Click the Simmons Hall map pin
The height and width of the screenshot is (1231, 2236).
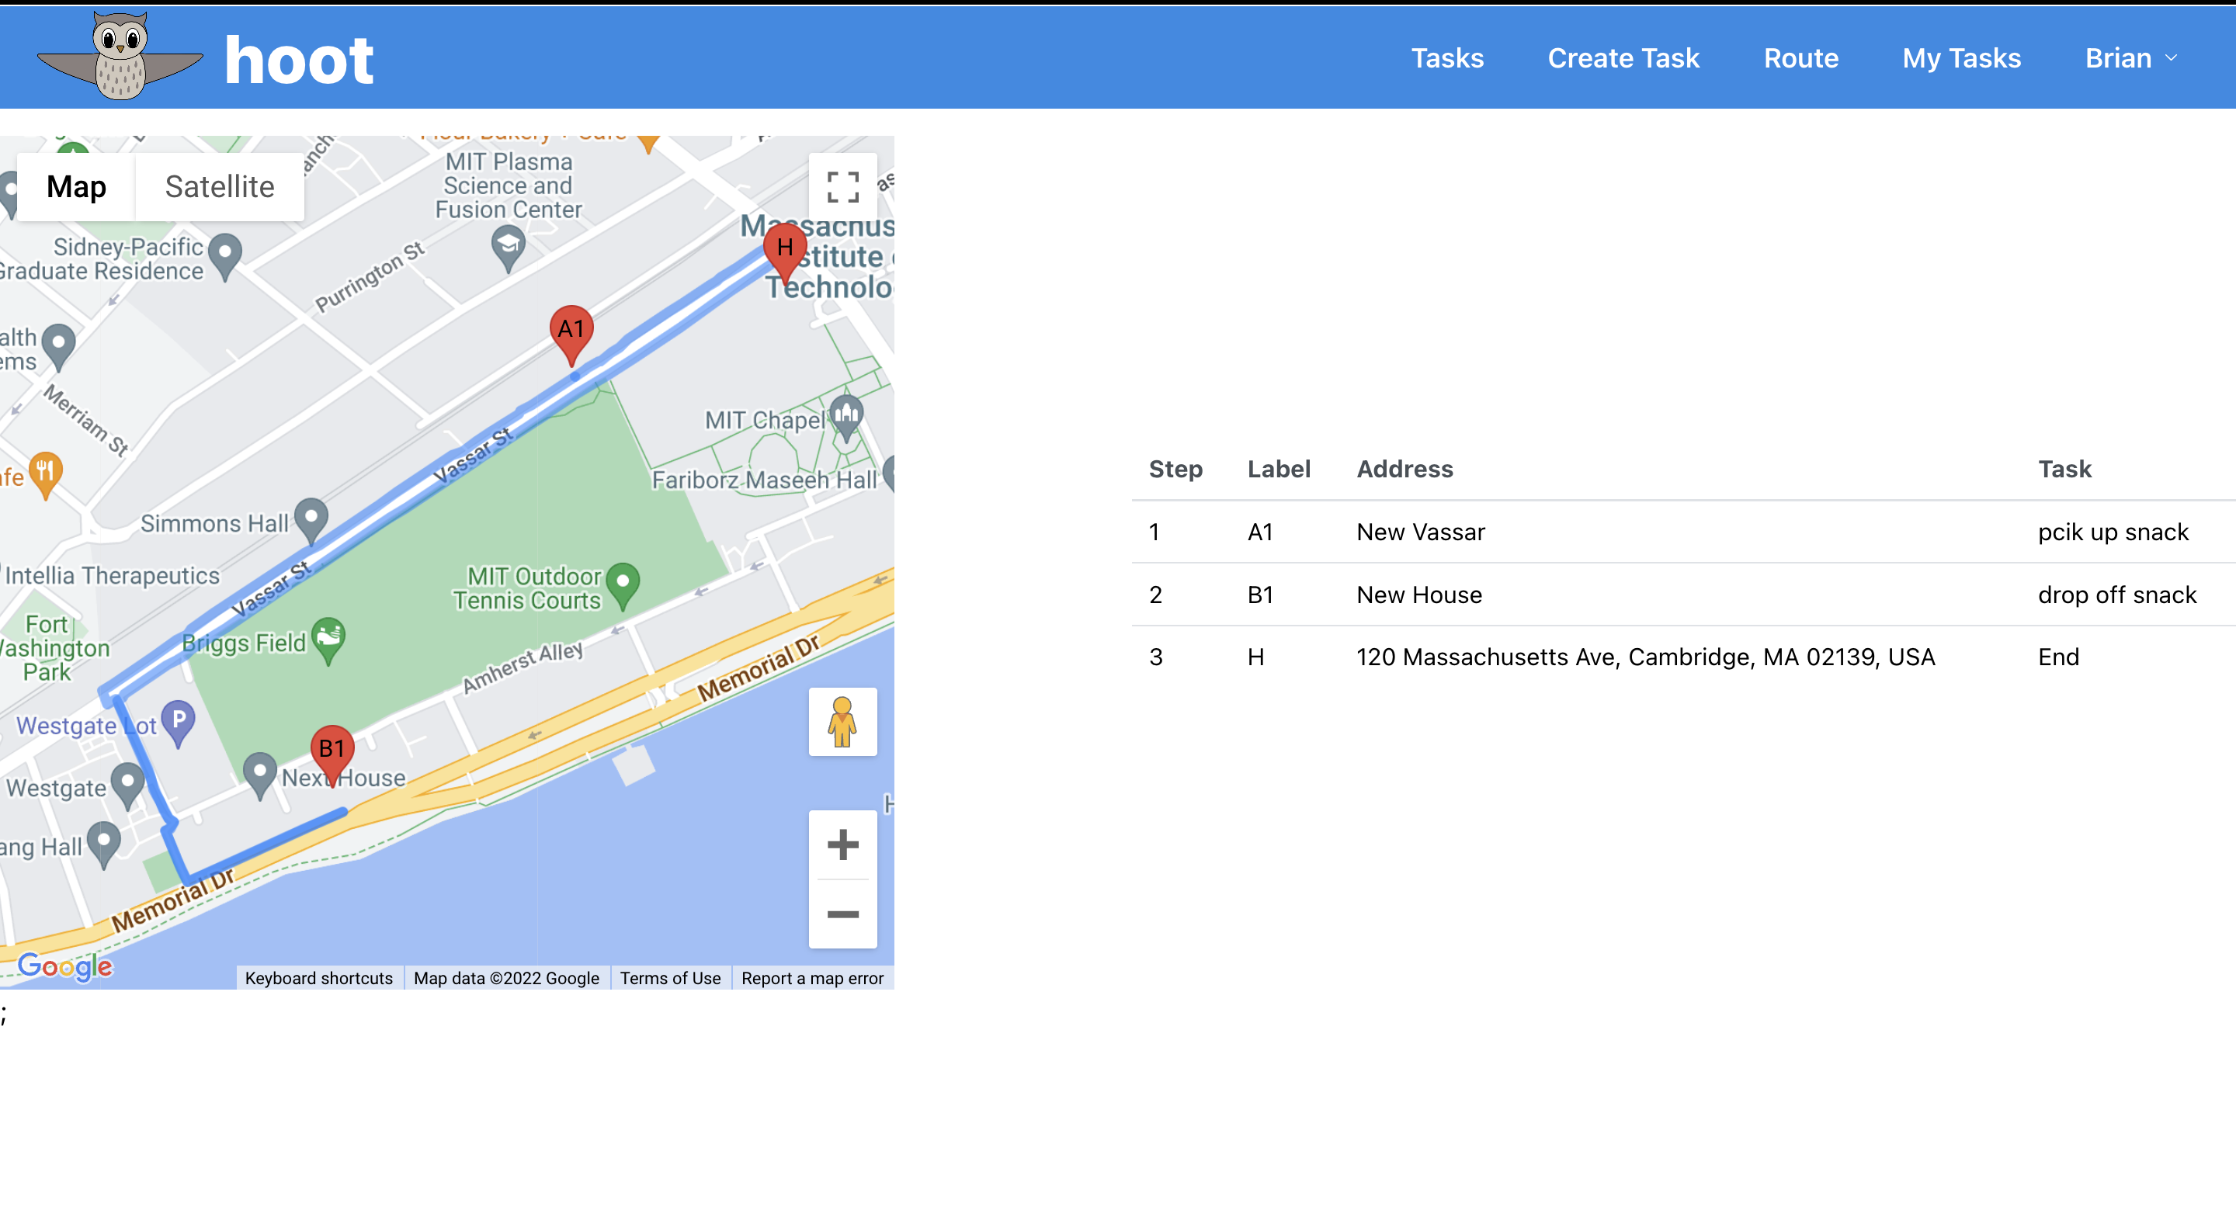click(x=311, y=518)
